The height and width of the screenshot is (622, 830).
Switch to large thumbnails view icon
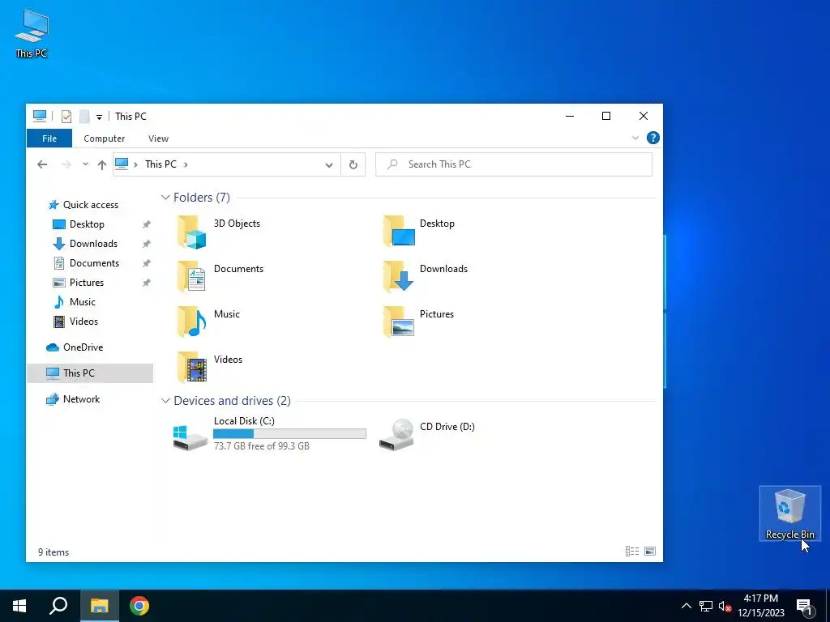tap(650, 551)
